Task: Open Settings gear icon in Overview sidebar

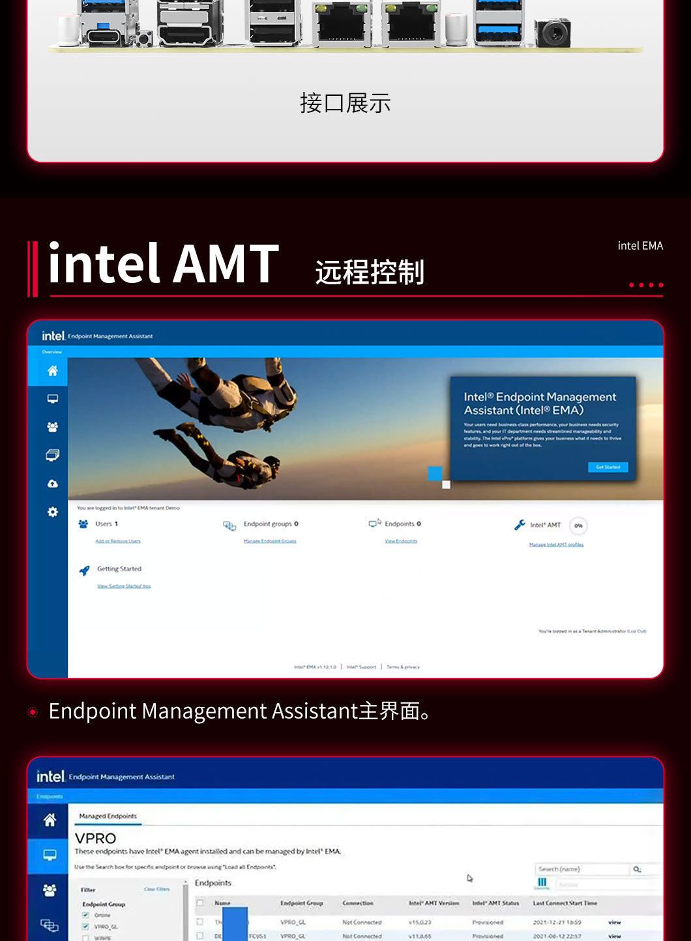Action: point(53,512)
